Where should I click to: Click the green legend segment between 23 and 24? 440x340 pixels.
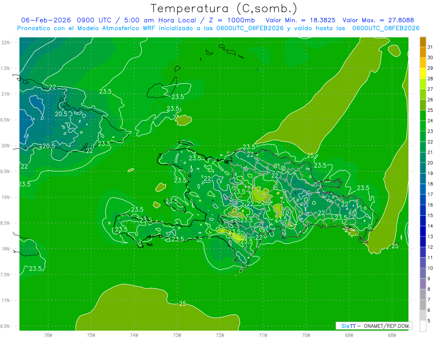[x=423, y=126]
